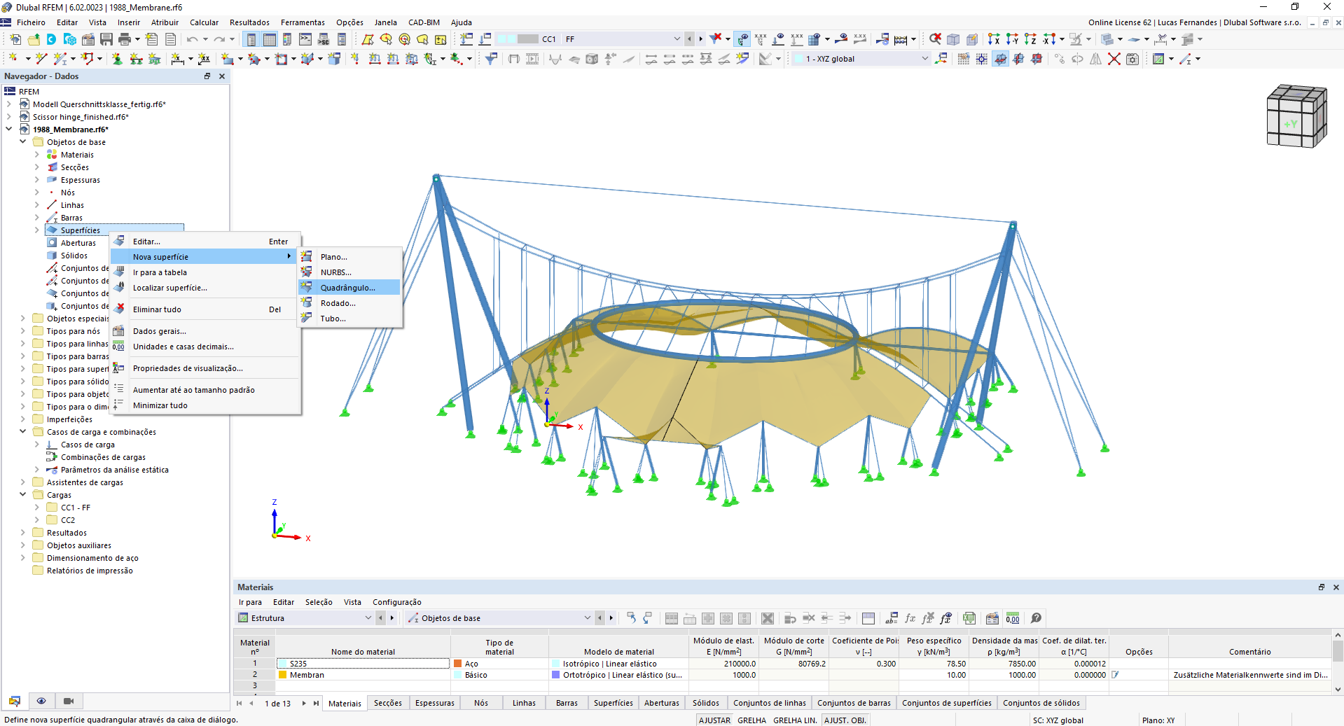Go to the last table page arrow
1344x726 pixels.
(316, 703)
